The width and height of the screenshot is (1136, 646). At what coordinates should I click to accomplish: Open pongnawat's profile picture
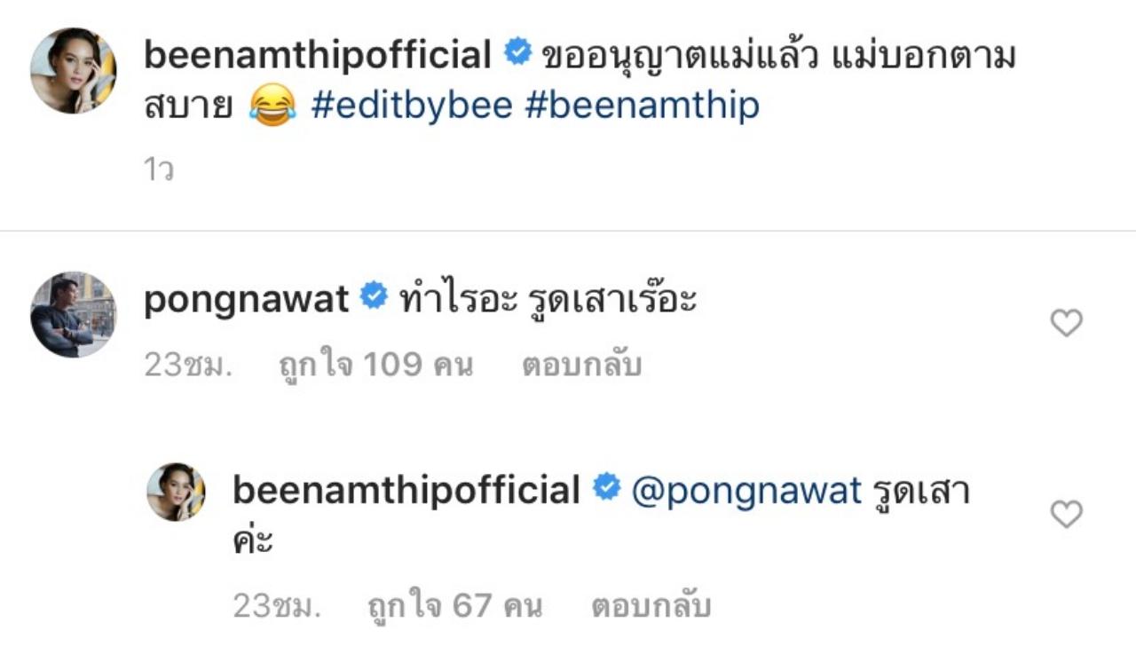[x=73, y=314]
